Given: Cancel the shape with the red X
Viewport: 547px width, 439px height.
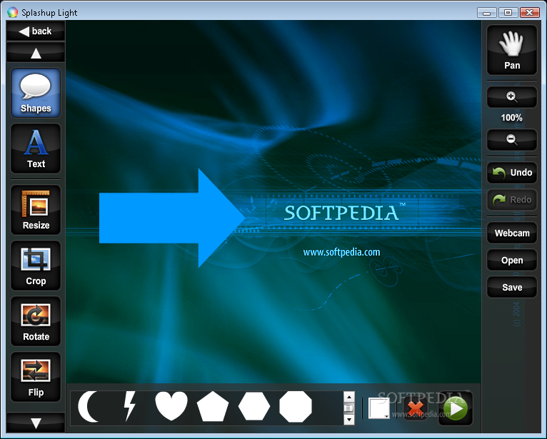Looking at the screenshot, I should [x=415, y=409].
